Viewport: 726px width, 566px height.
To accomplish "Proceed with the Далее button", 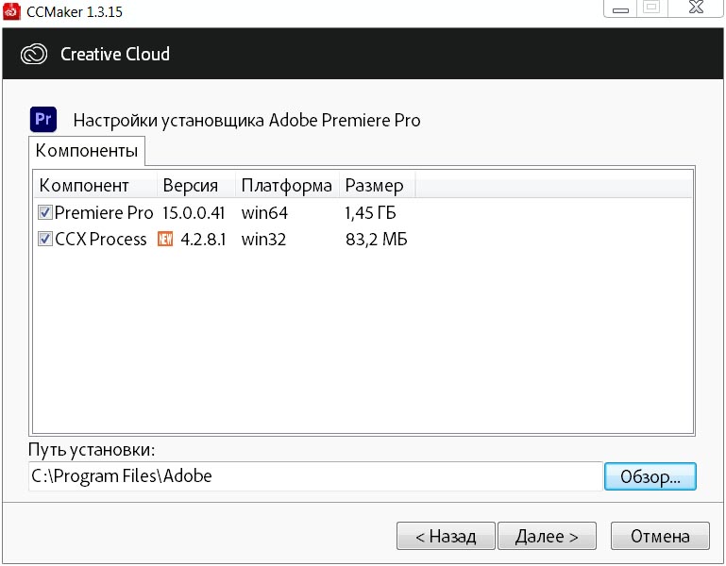I will (547, 537).
